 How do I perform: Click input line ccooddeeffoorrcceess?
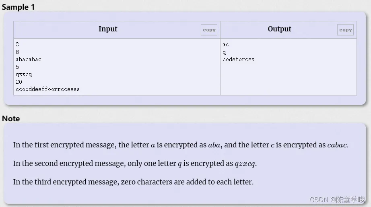[x=47, y=89]
